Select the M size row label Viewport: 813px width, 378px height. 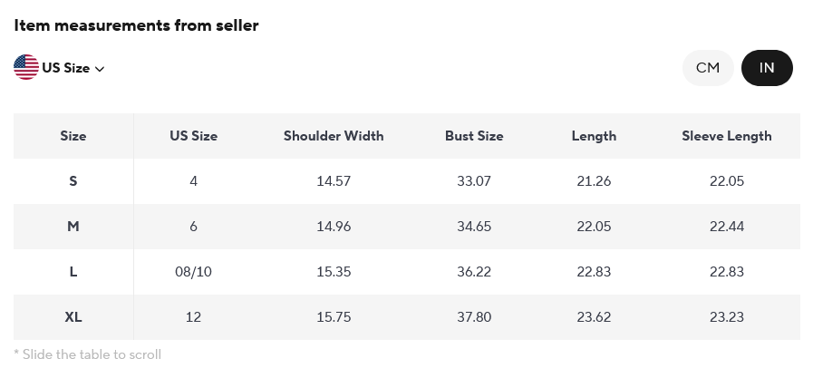73,227
